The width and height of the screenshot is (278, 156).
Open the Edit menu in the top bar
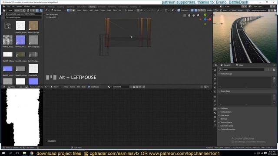13,6
